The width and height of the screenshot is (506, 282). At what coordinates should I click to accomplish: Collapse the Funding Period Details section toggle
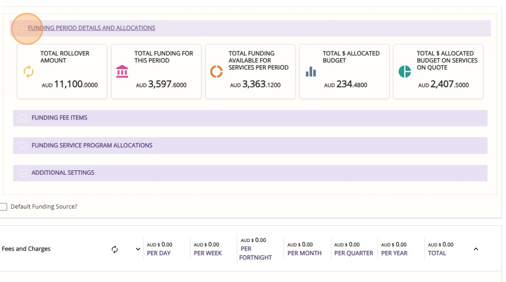[x=20, y=28]
